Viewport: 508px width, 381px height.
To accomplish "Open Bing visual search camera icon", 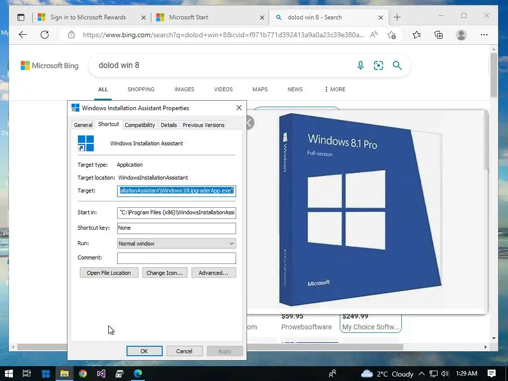I will 379,65.
